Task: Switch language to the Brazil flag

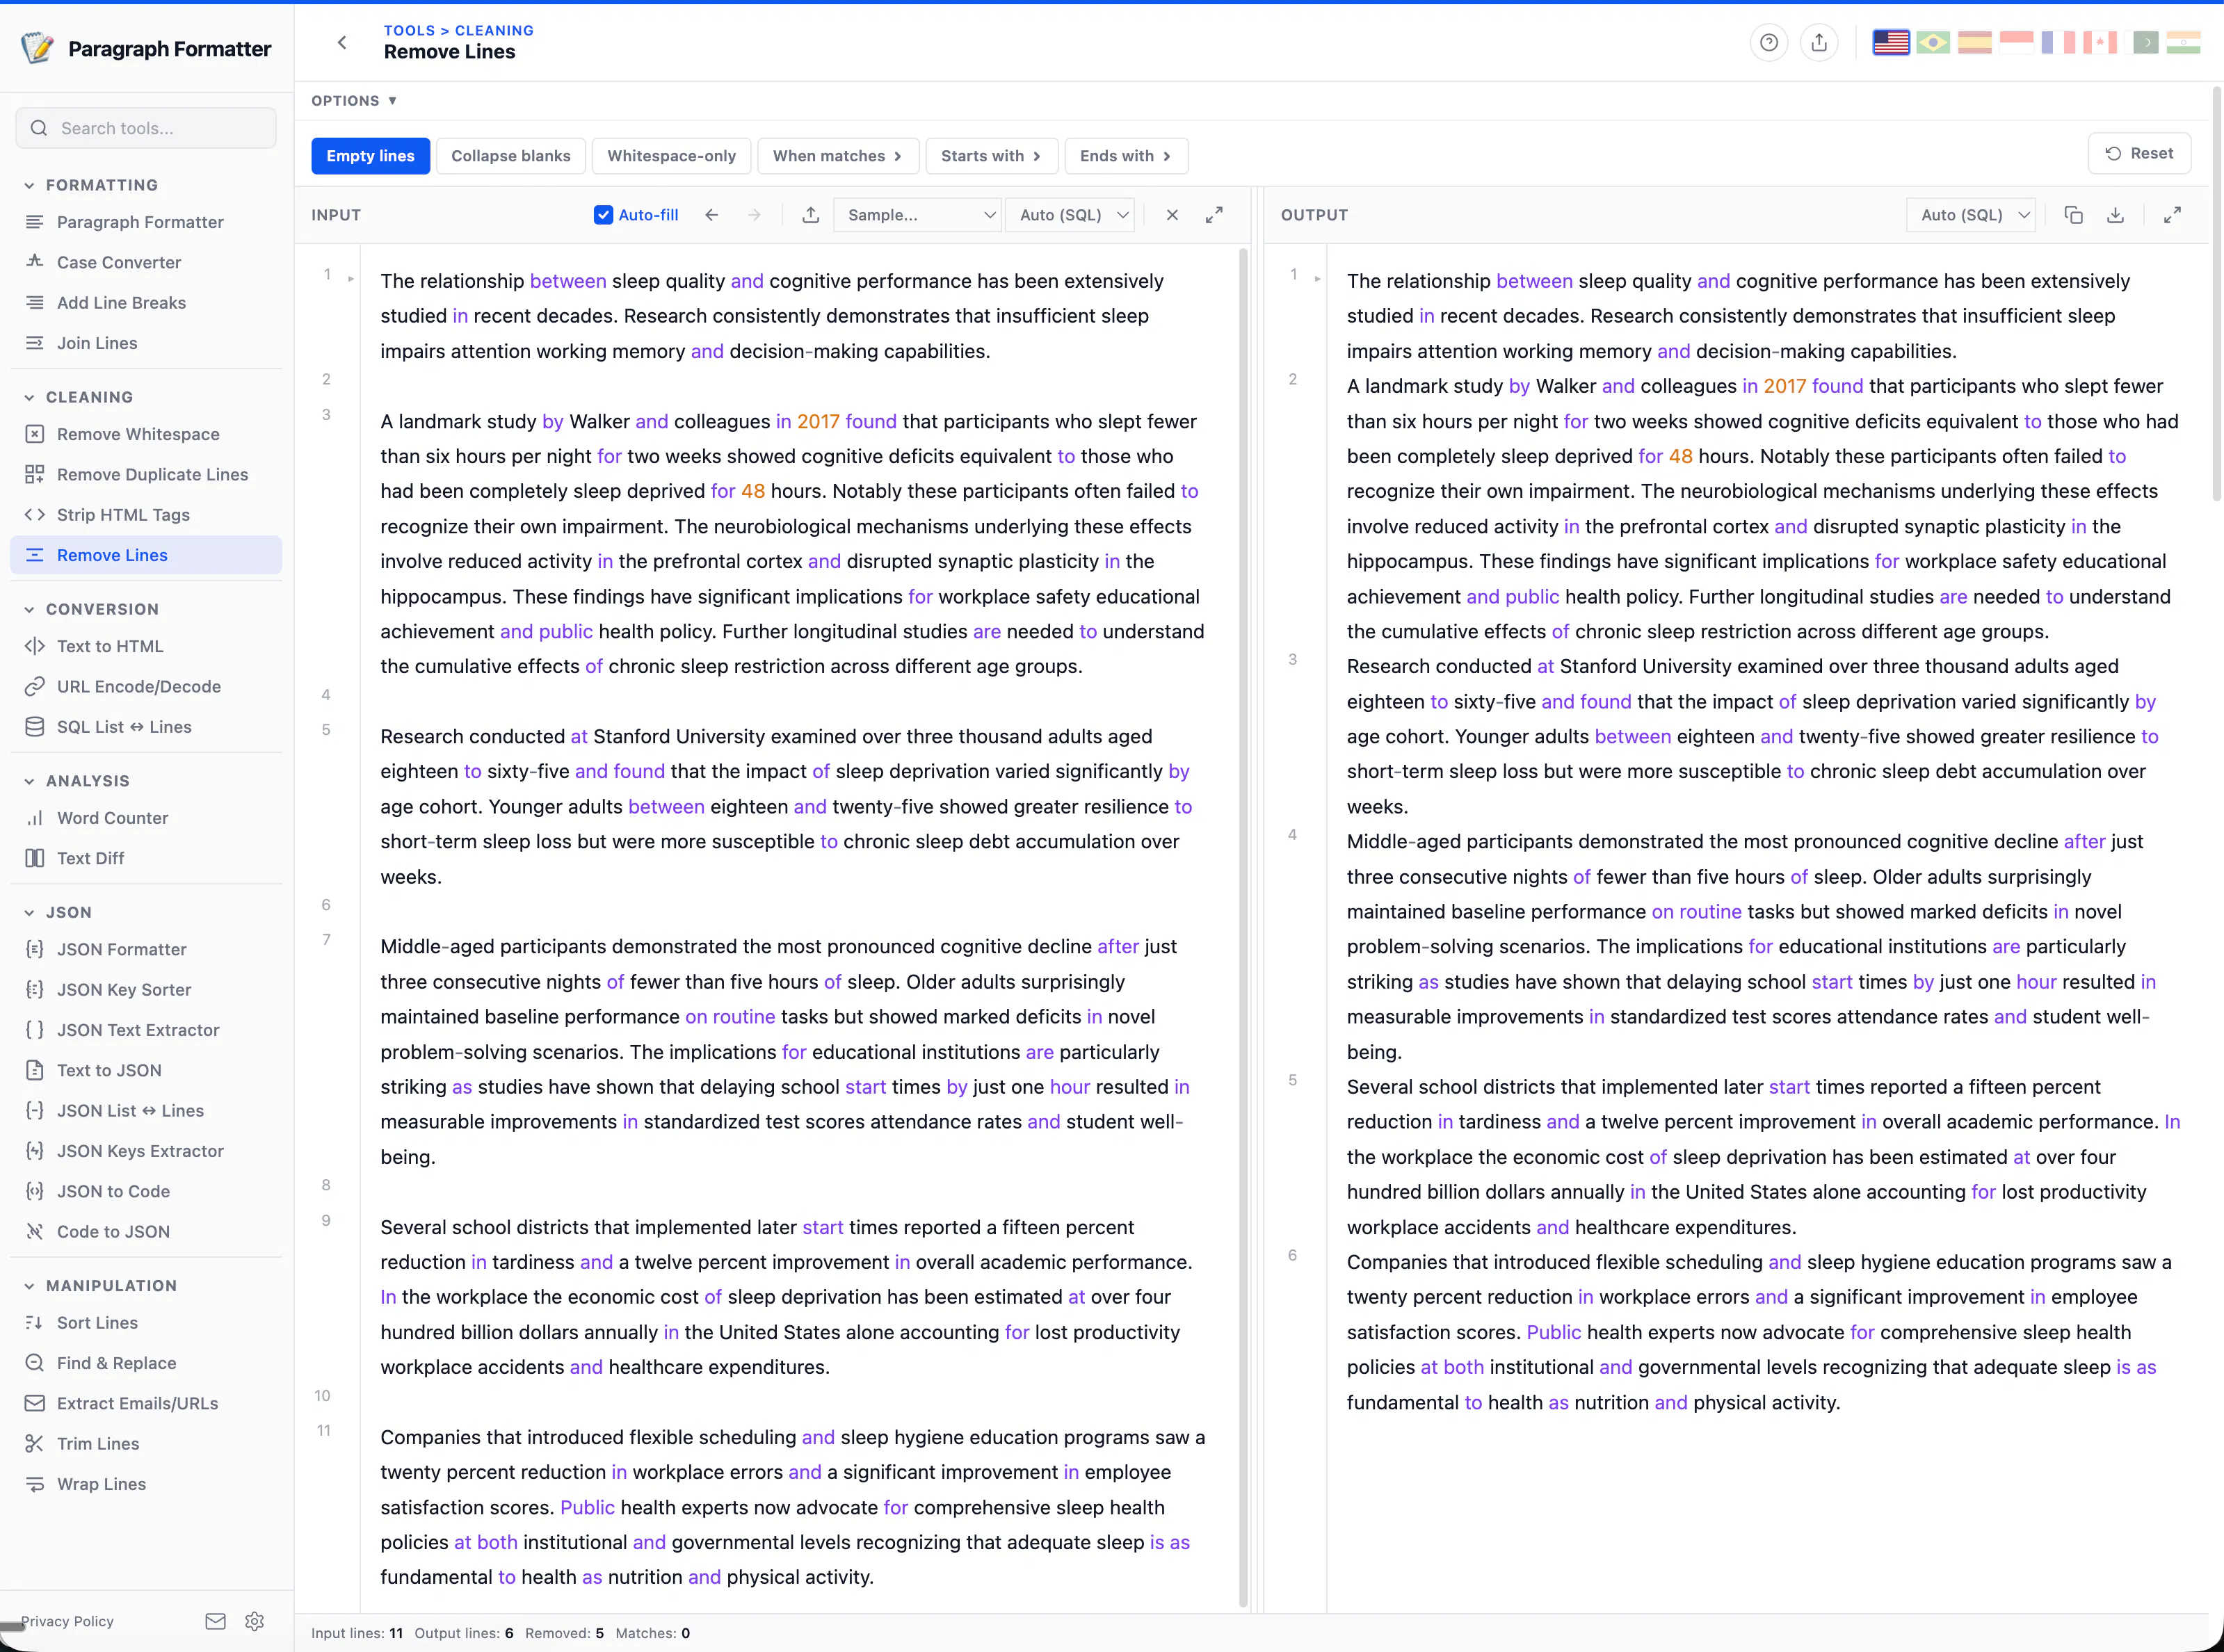Action: coord(1932,42)
